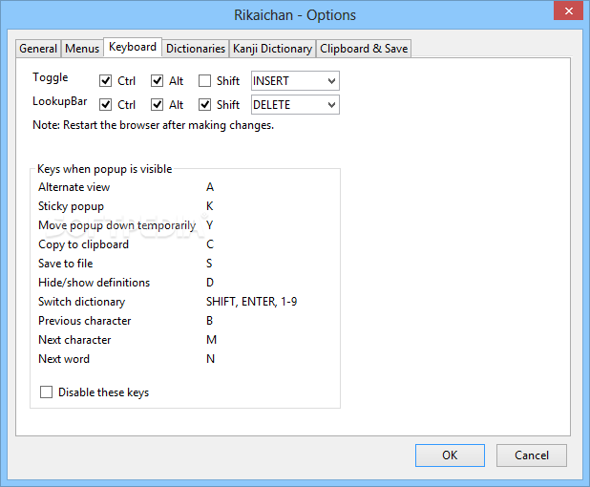Click the Keys when popup is visible heading

point(105,169)
